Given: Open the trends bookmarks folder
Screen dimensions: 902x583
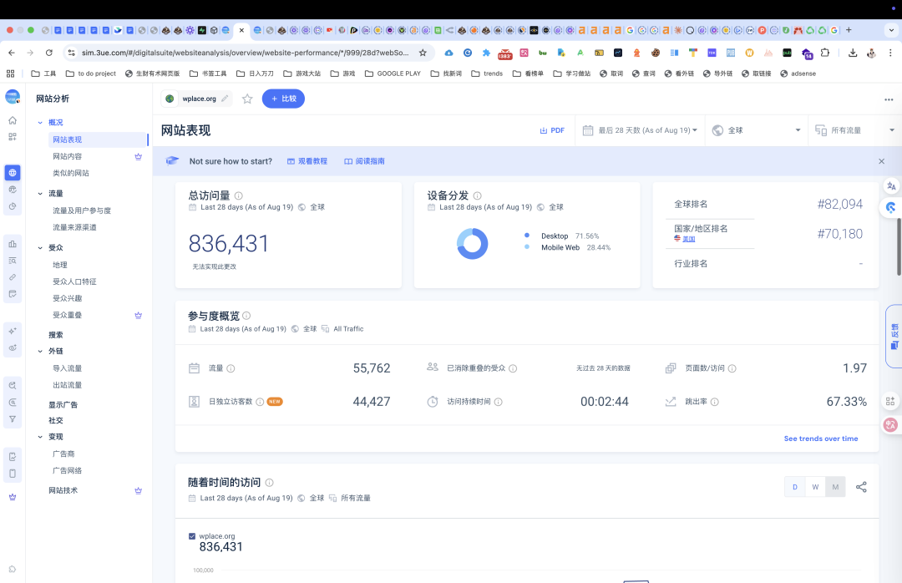Looking at the screenshot, I should [487, 74].
